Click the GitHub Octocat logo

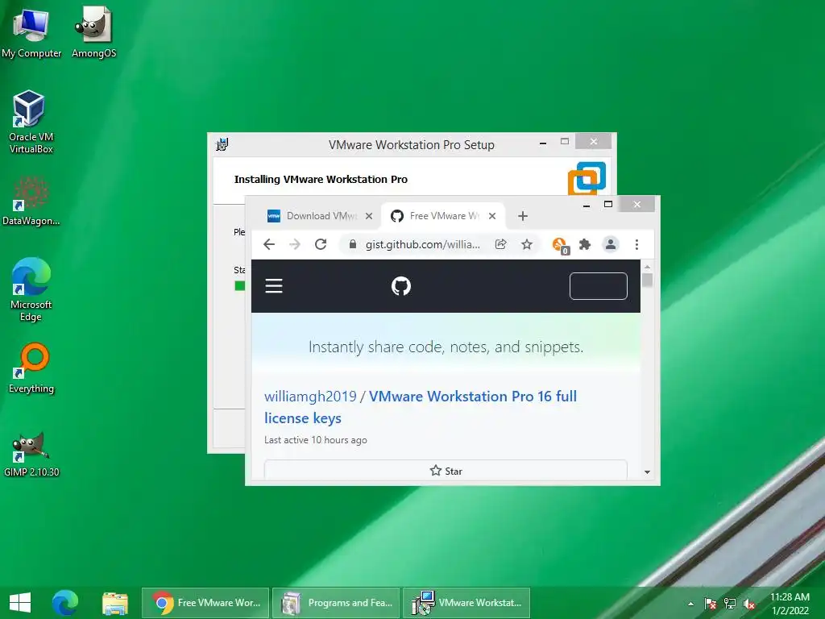pos(401,286)
